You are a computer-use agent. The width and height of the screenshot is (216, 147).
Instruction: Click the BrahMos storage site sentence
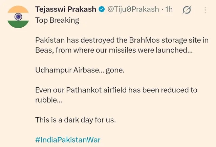coord(122,45)
